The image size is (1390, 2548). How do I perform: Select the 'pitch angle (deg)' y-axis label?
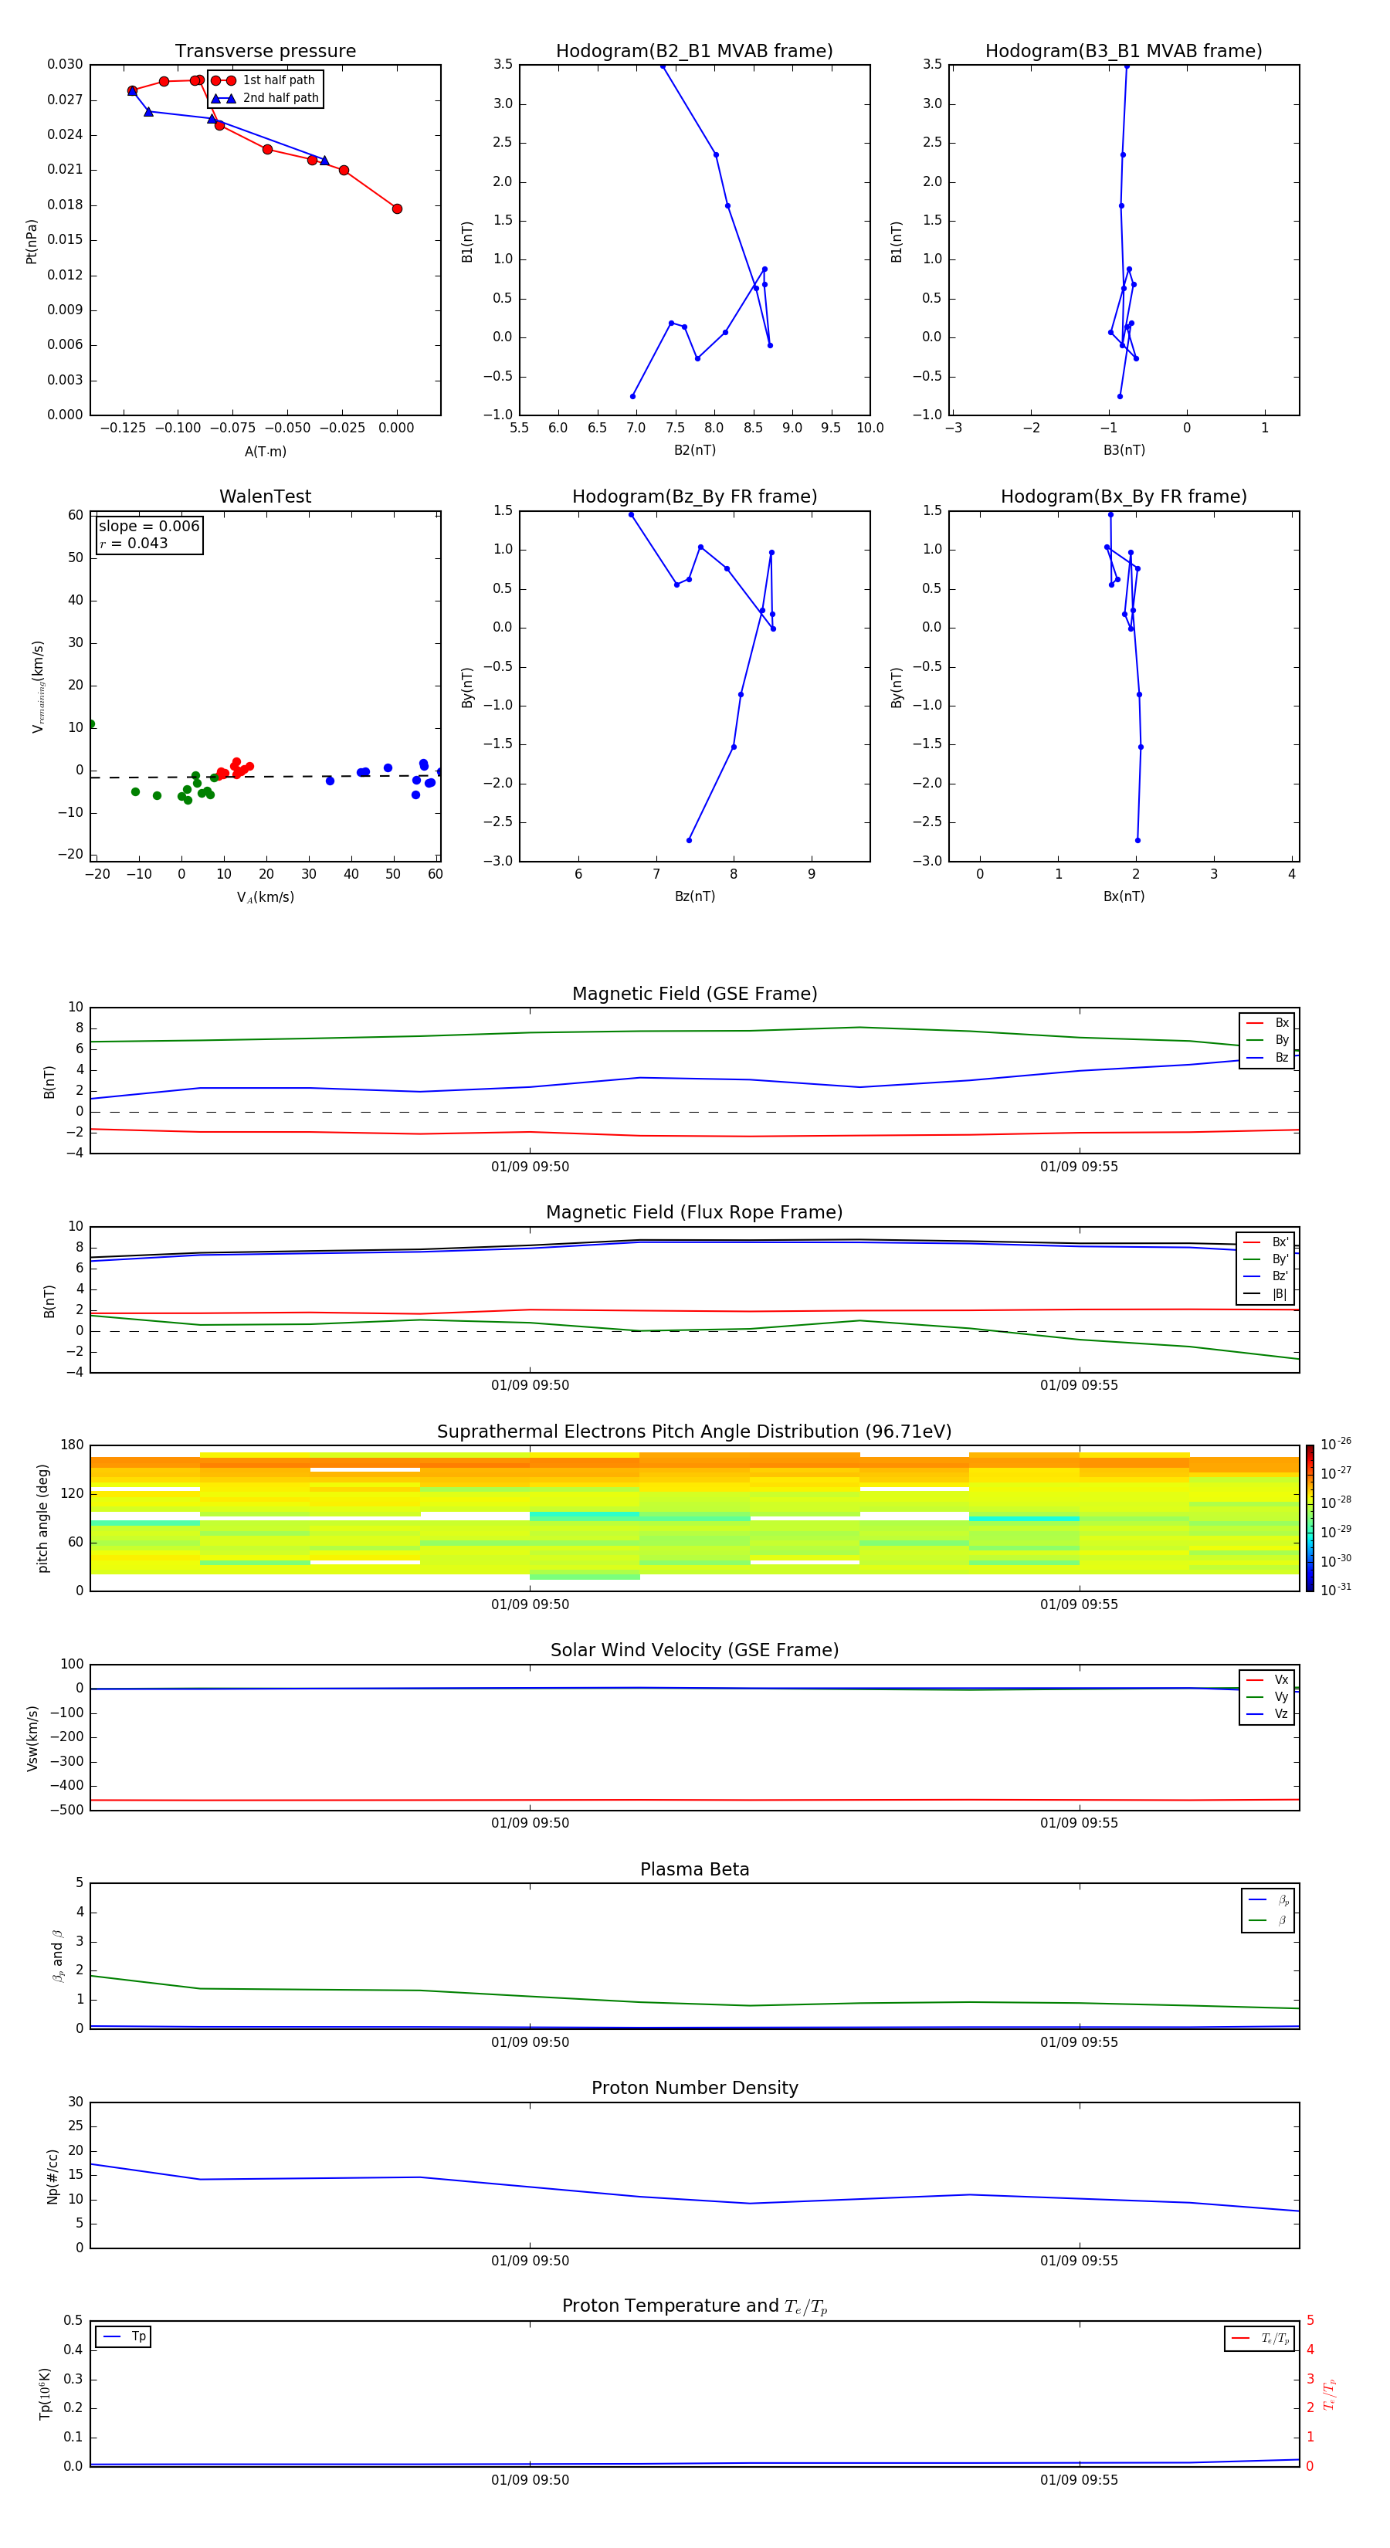[x=42, y=1518]
